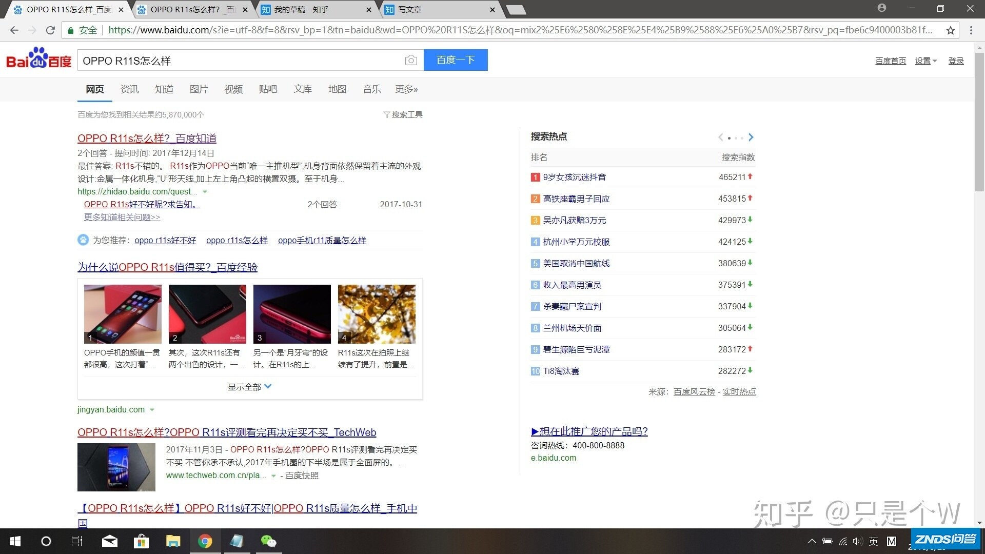
Task: Open Chrome three-dot menu
Action: (971, 30)
